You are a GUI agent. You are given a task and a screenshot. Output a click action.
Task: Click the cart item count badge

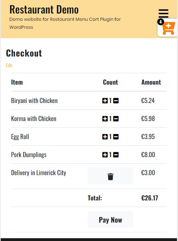click(160, 22)
